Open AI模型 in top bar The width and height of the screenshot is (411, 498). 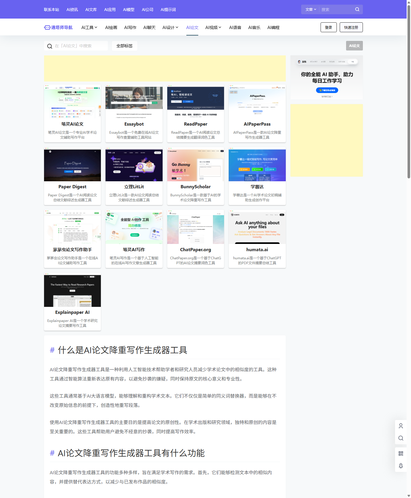(129, 10)
